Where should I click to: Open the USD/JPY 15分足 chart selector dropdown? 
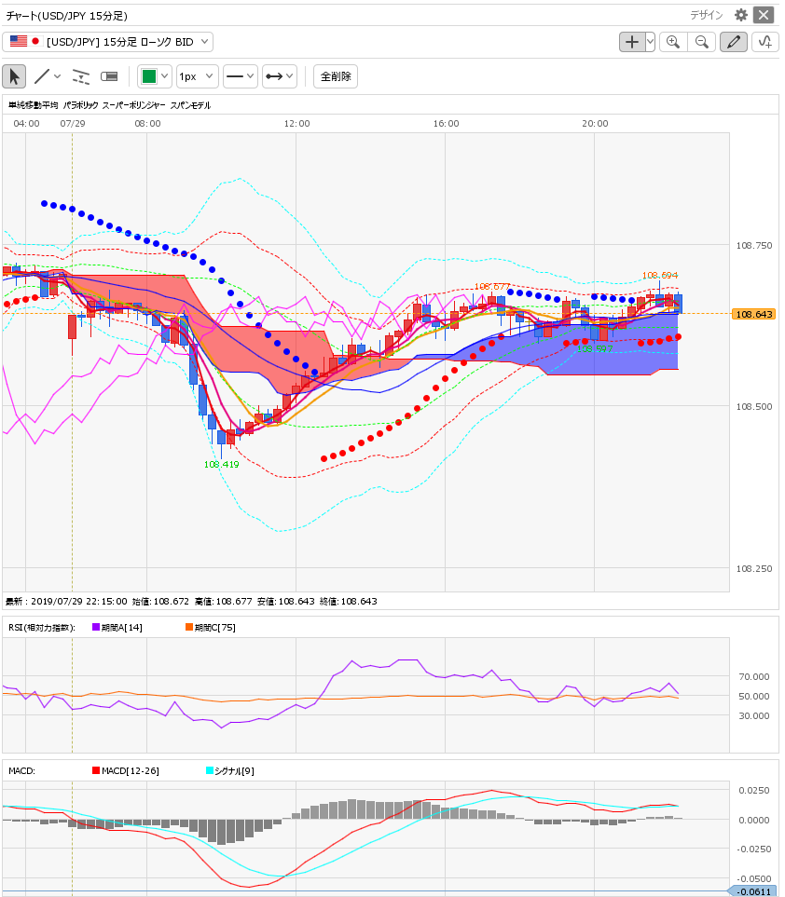[108, 42]
